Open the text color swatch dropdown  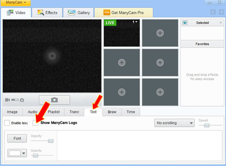(17, 153)
